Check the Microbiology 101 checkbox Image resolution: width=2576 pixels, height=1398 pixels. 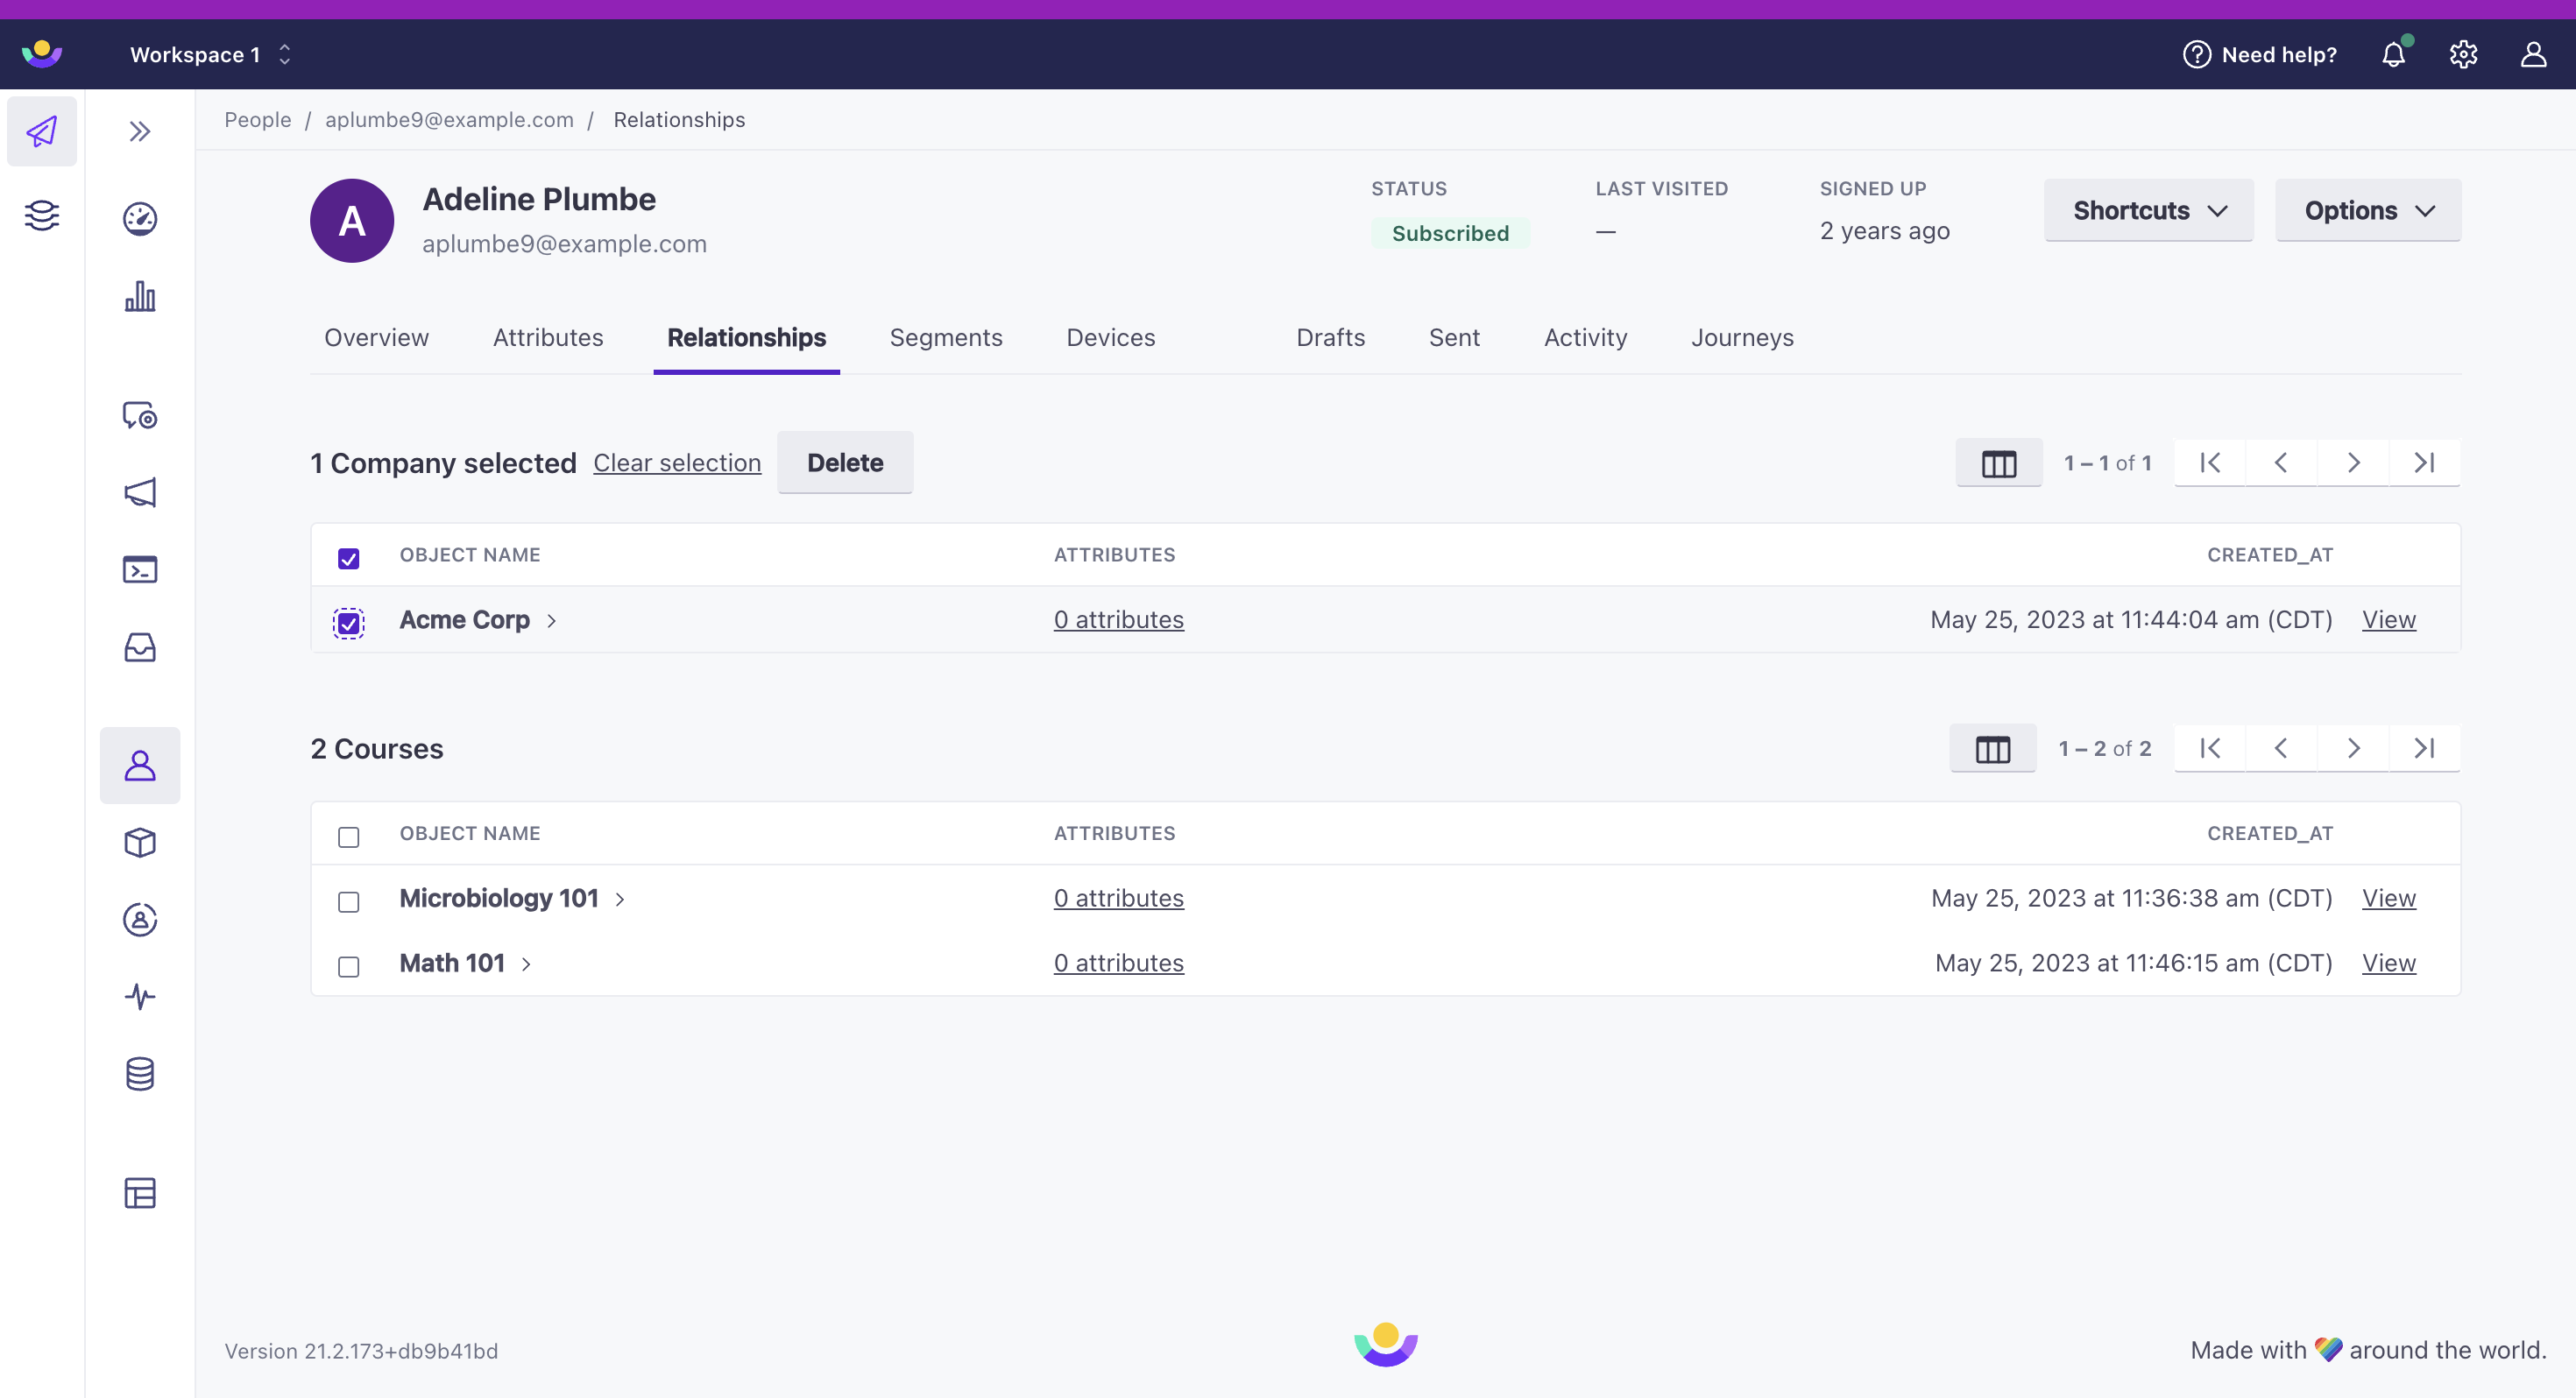pyautogui.click(x=348, y=901)
